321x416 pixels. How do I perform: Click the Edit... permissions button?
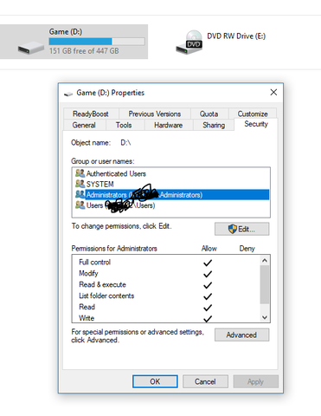[241, 229]
